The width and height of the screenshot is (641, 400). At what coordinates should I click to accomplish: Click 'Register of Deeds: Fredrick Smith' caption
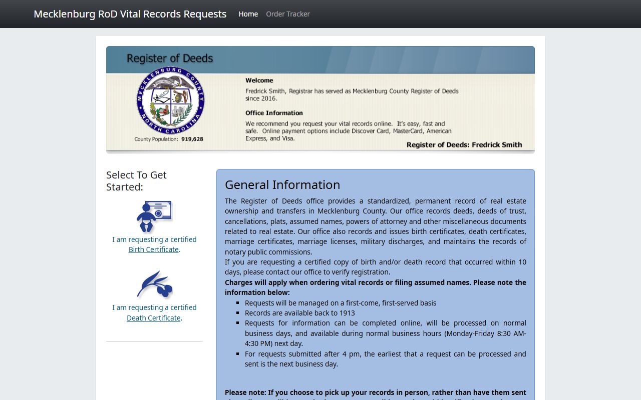(x=464, y=145)
